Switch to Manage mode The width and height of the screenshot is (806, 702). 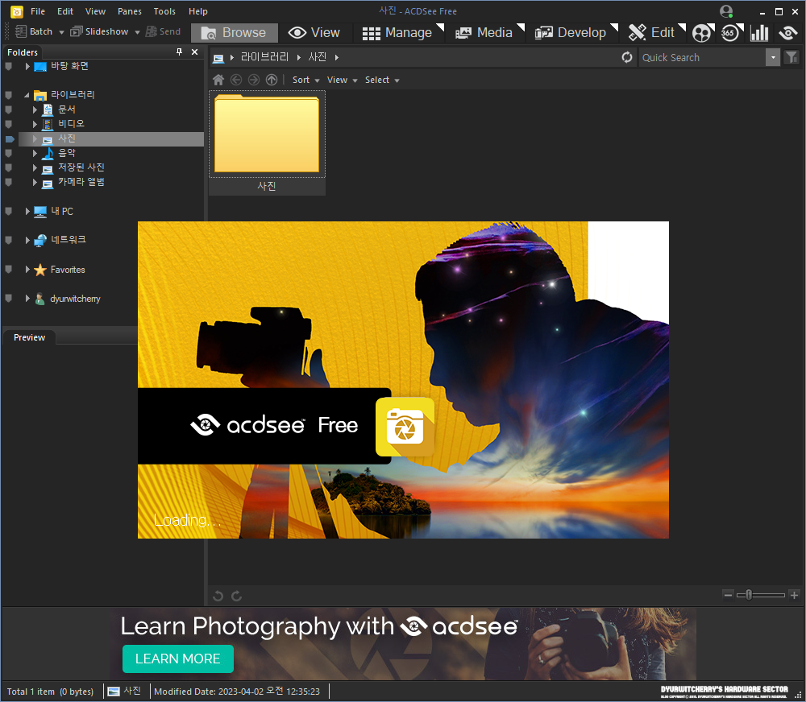tap(397, 33)
